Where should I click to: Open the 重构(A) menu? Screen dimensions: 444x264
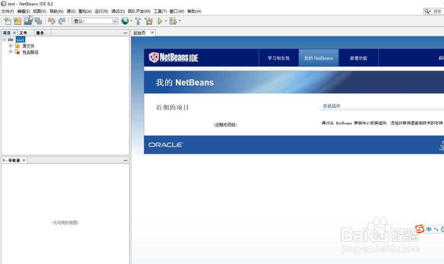point(85,12)
